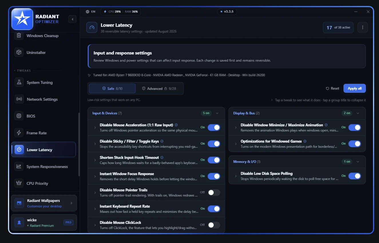Toggle Disable Sticky / Filter / Toggle Keys switch
Screen dimensions: 379x243
214,144
